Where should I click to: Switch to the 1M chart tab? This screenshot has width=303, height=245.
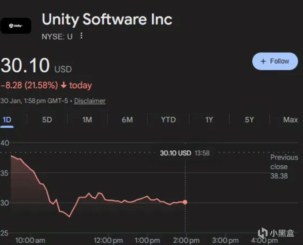(x=87, y=119)
